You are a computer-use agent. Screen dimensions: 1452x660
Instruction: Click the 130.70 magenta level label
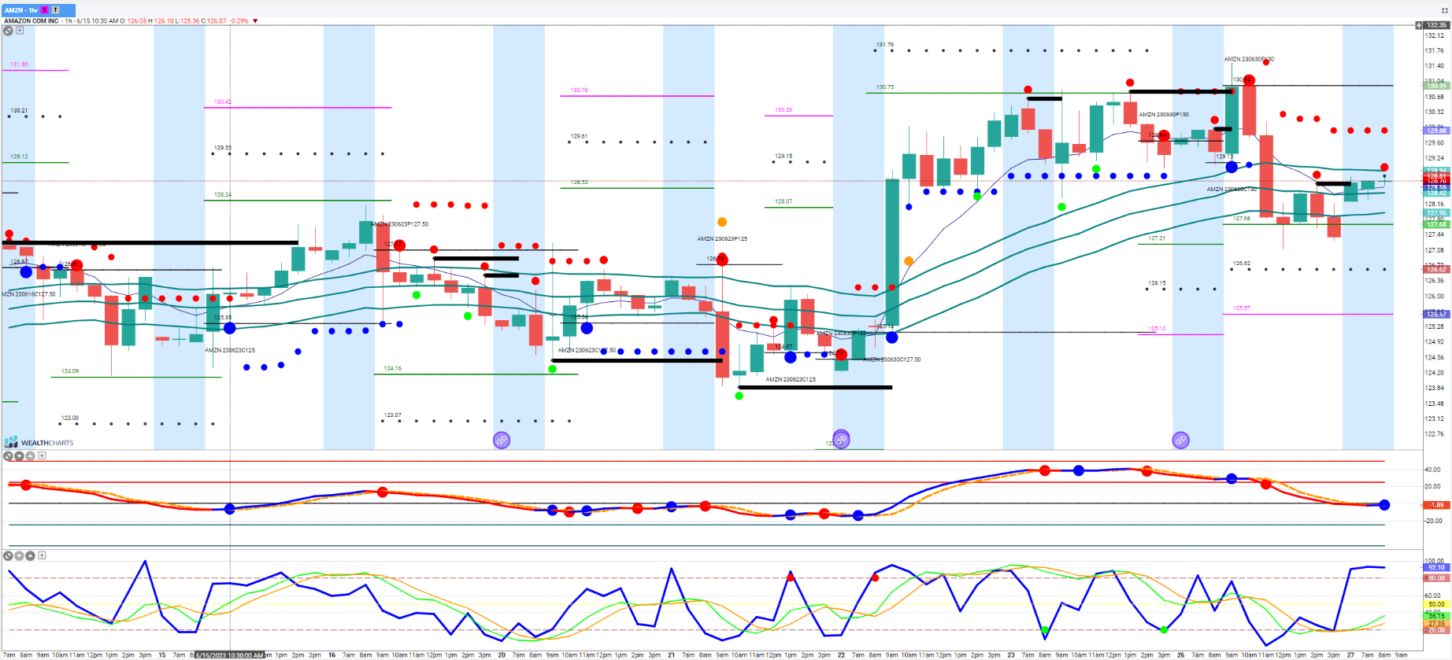[x=580, y=90]
